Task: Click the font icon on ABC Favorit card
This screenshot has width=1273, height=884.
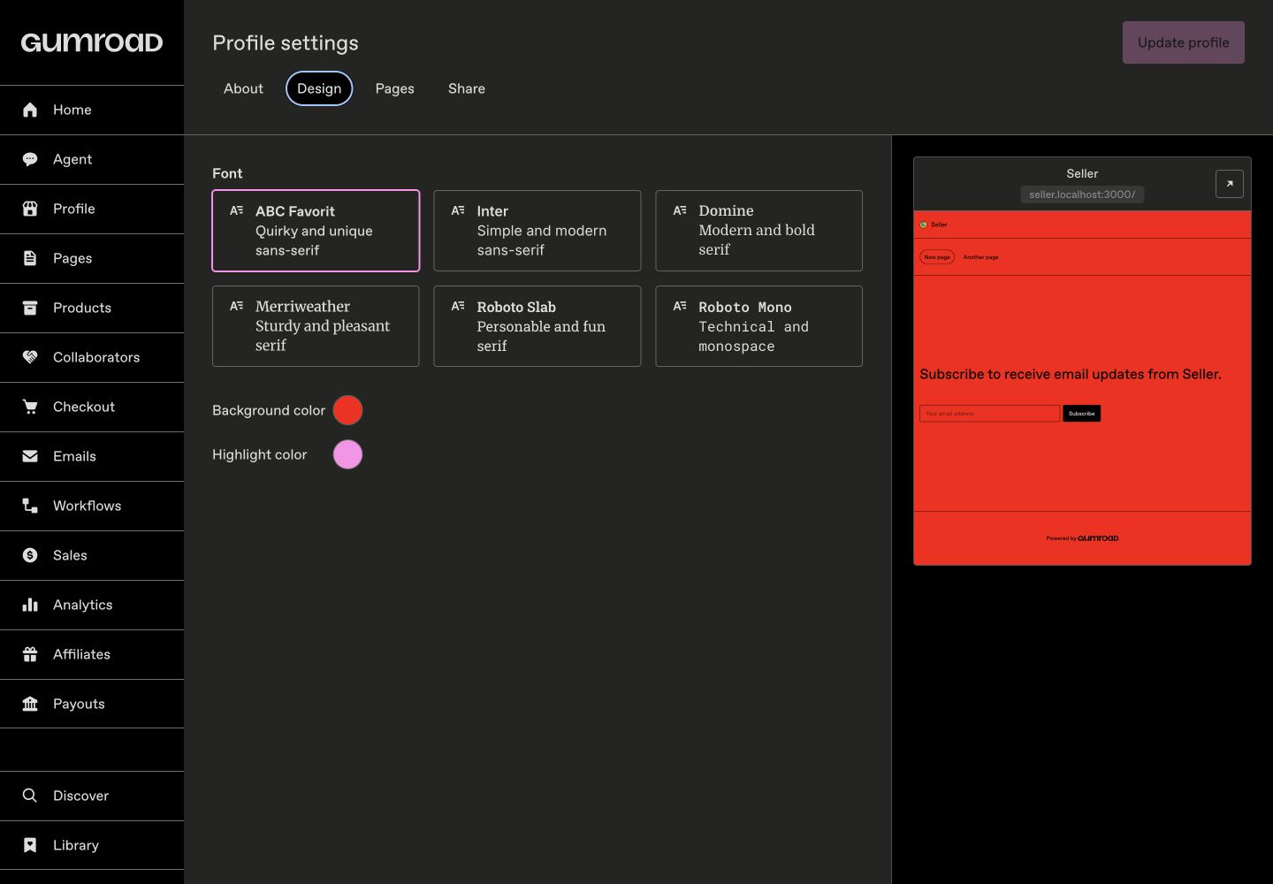Action: coord(237,210)
